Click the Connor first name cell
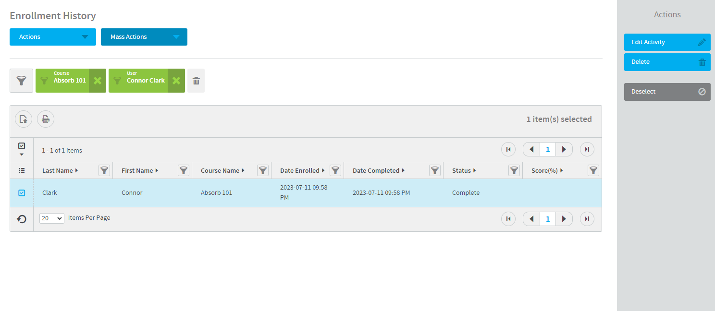This screenshot has width=715, height=311. tap(132, 193)
